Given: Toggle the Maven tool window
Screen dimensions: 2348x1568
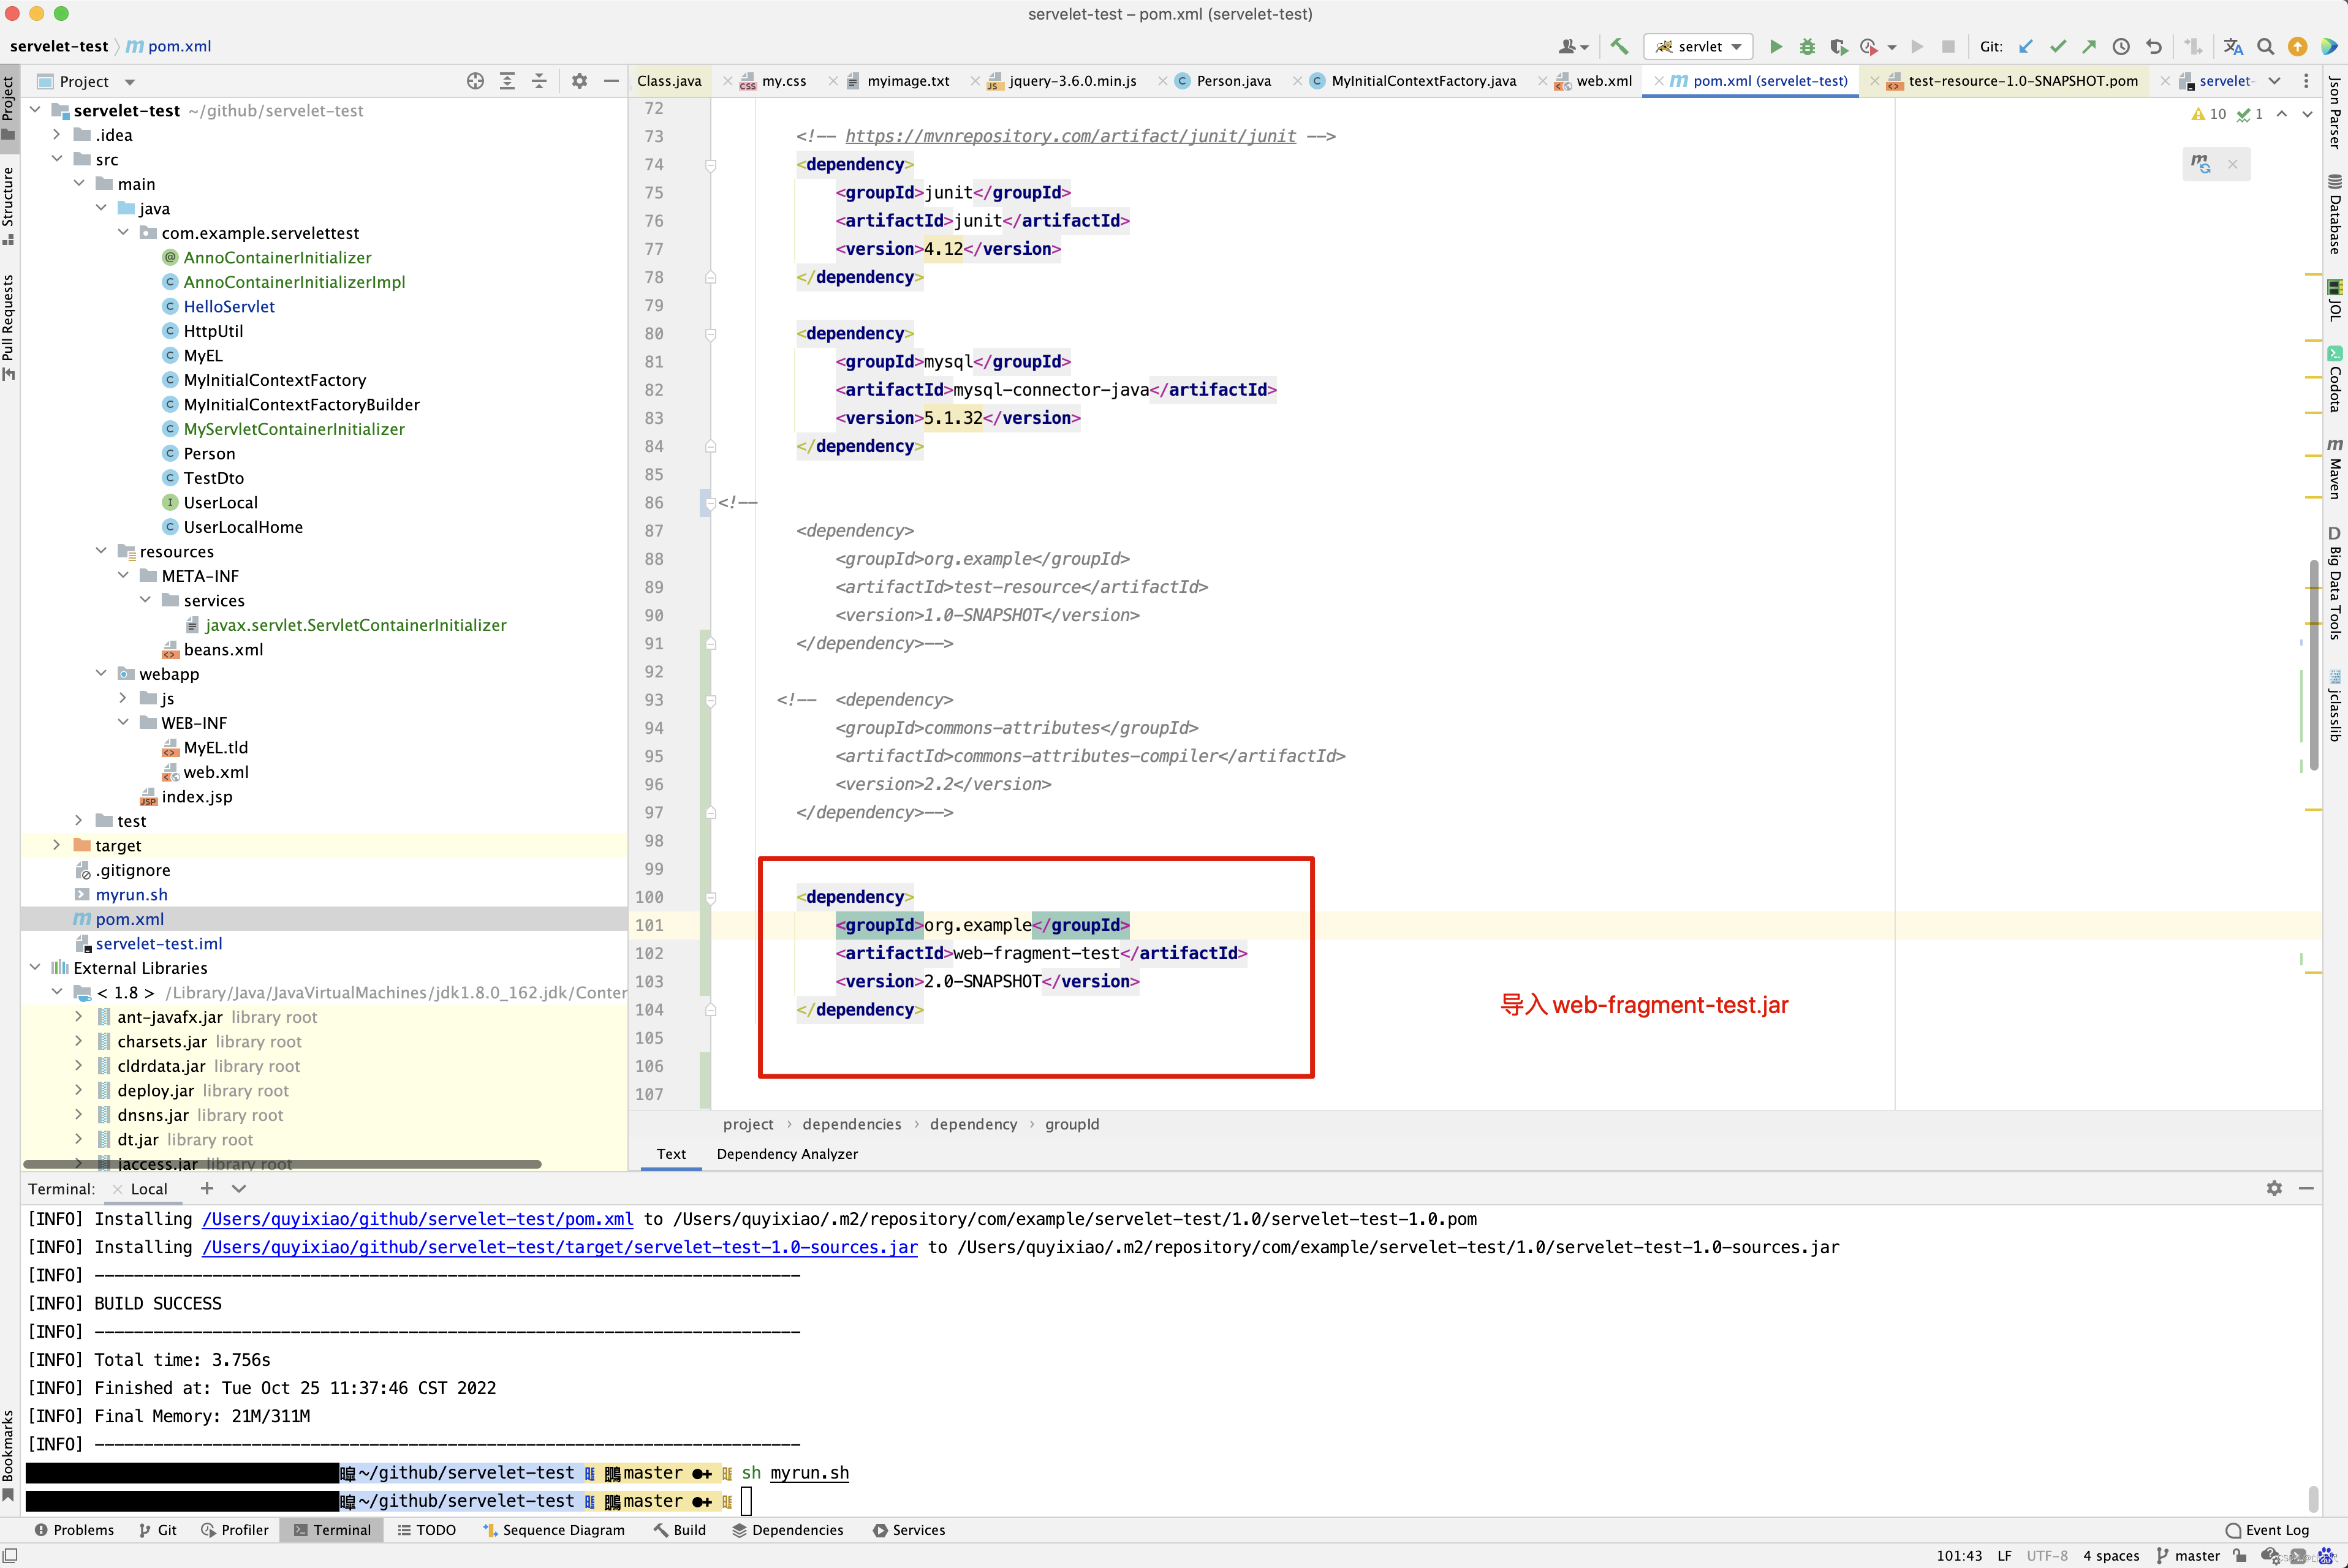Looking at the screenshot, I should [2335, 468].
